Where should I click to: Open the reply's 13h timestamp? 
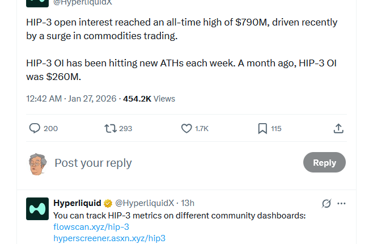coord(188,203)
